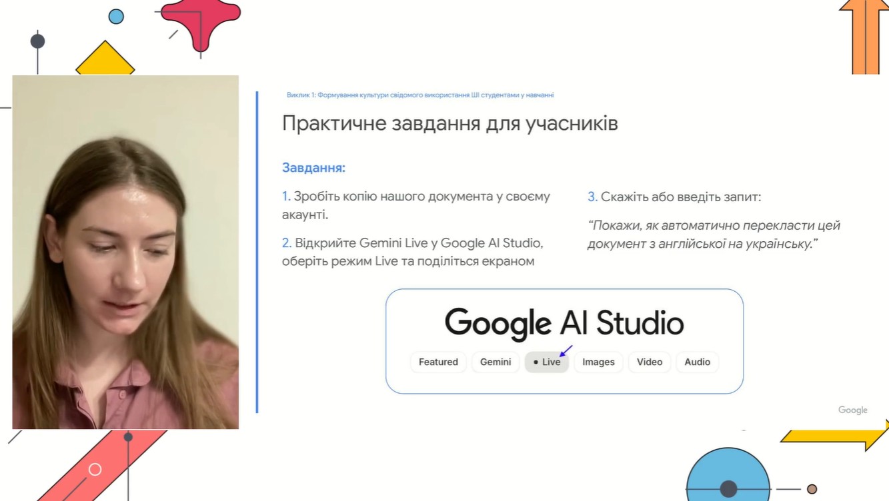889x501 pixels.
Task: Select the Live mode chip
Action: pyautogui.click(x=547, y=362)
